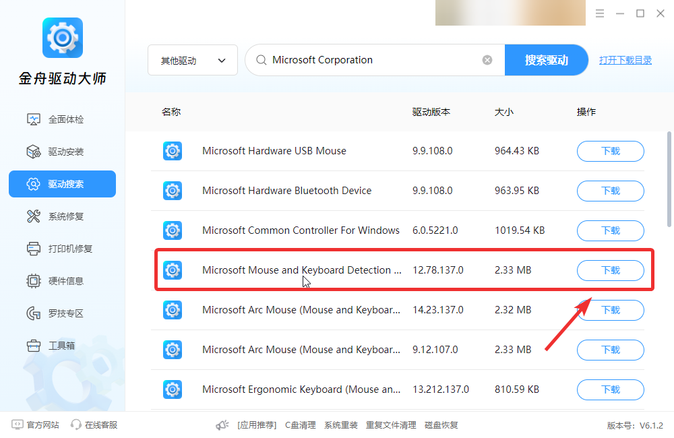The width and height of the screenshot is (674, 438).
Task: Click the results list vertical scrollbar
Action: point(669,179)
